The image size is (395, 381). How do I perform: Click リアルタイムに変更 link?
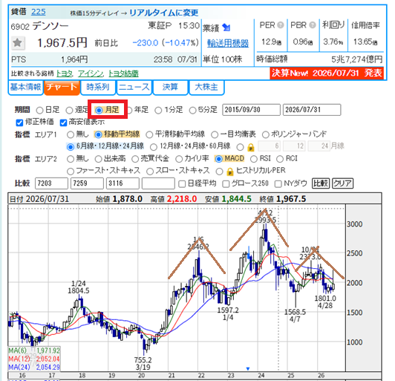pos(164,13)
